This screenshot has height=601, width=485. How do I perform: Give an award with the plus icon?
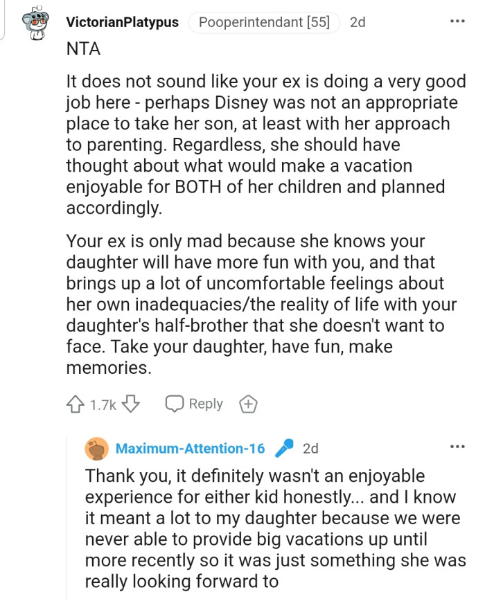click(247, 404)
